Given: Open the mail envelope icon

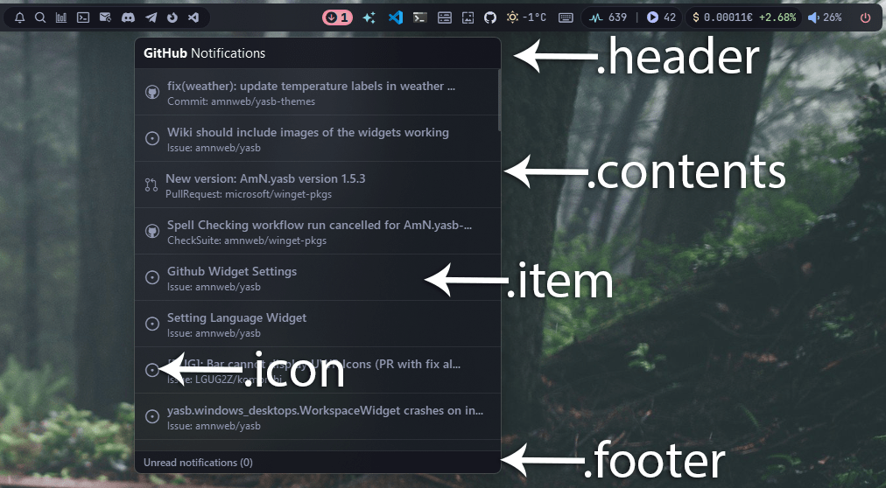Looking at the screenshot, I should pyautogui.click(x=105, y=17).
